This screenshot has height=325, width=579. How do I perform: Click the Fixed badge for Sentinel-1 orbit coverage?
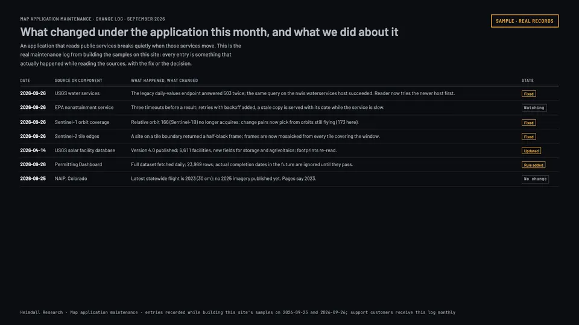click(528, 122)
